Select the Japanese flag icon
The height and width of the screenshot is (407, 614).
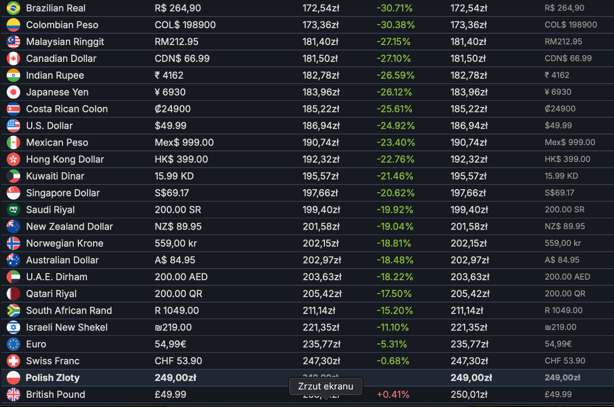pos(13,92)
